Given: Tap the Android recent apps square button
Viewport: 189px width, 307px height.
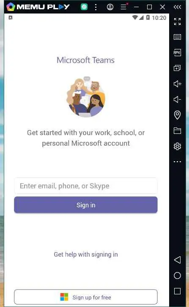Looking at the screenshot, I should coord(177,291).
